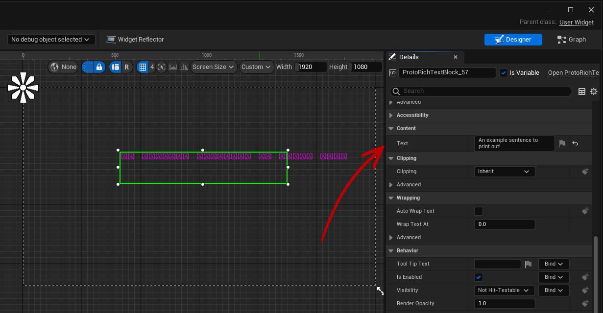Click the localization globe icon in viewport toolbar

click(x=55, y=67)
